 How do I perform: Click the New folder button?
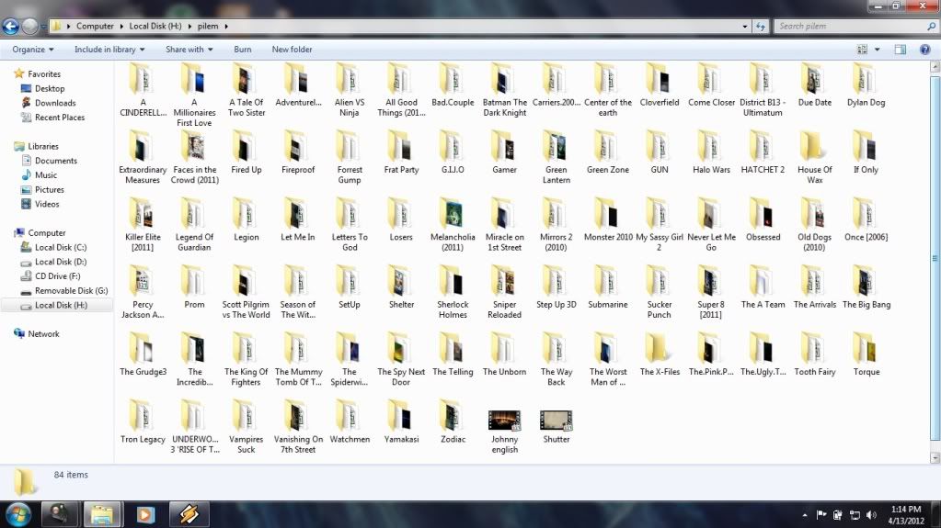click(x=292, y=50)
